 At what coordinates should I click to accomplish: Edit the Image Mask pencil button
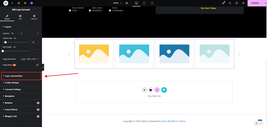37,65
